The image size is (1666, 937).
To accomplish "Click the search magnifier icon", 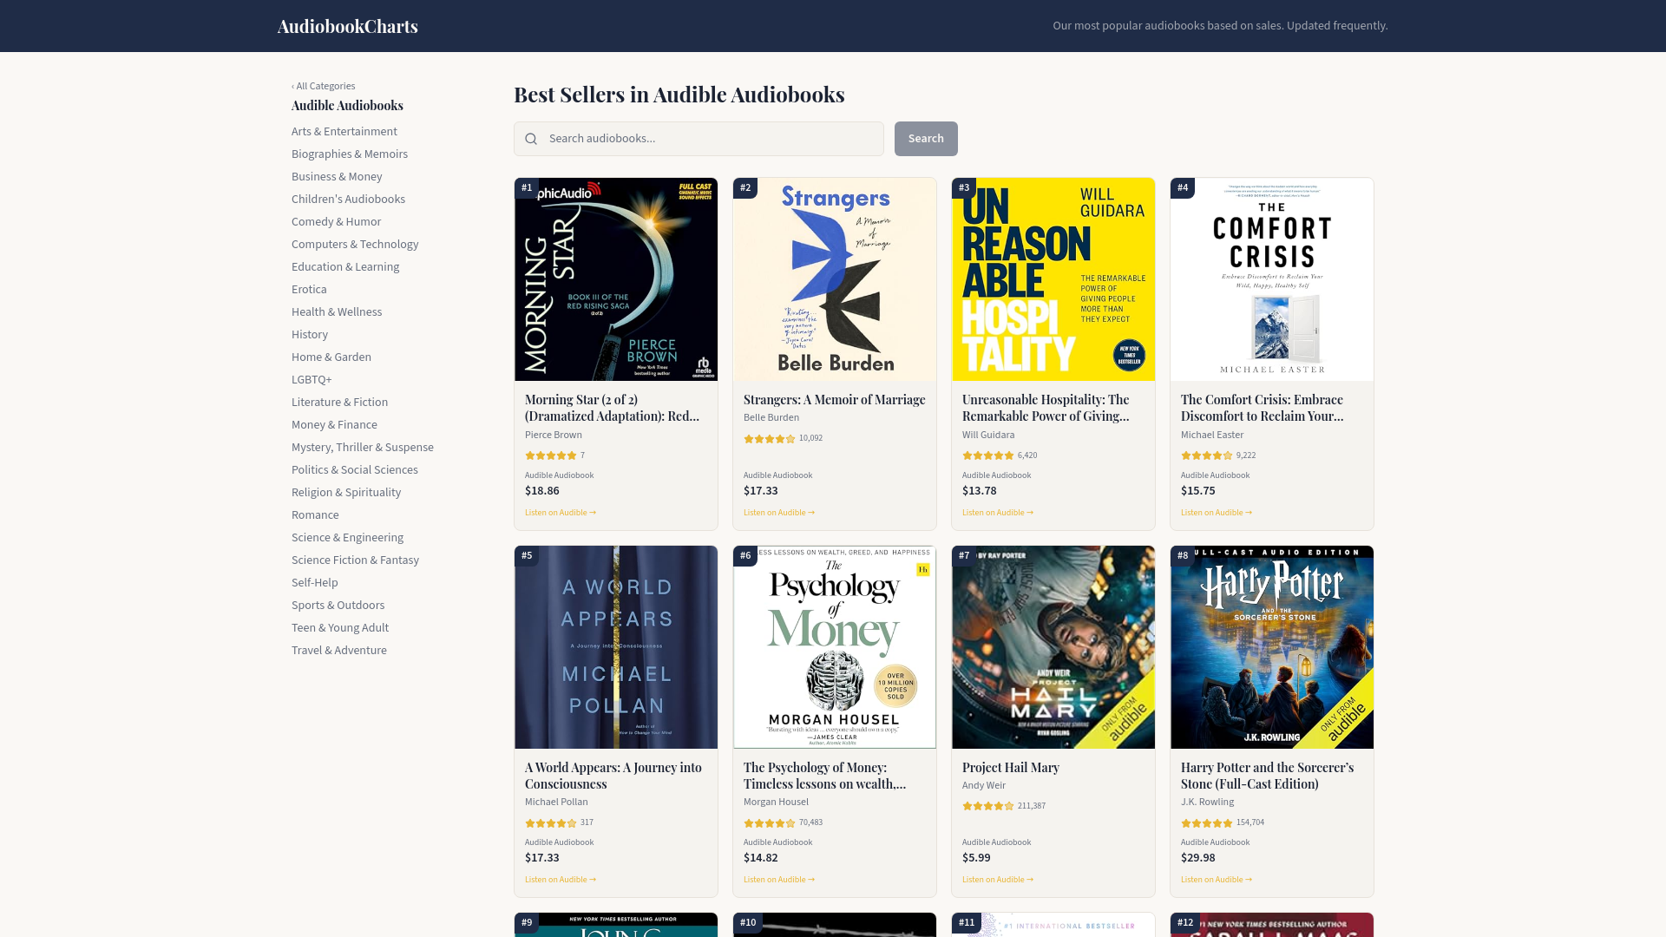I will 531,139.
